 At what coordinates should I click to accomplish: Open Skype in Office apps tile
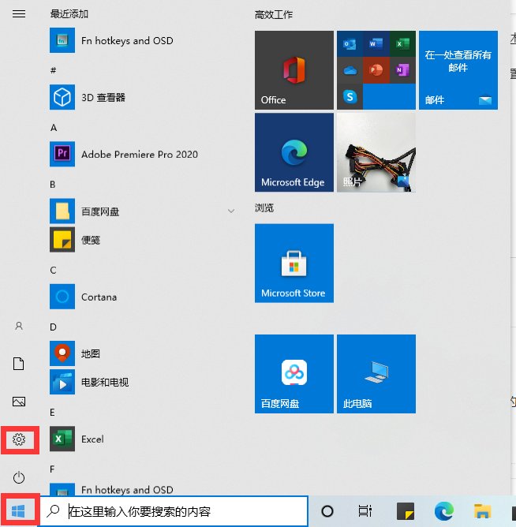click(x=350, y=96)
